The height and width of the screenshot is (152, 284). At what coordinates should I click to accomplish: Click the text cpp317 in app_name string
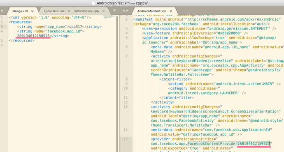76,27
